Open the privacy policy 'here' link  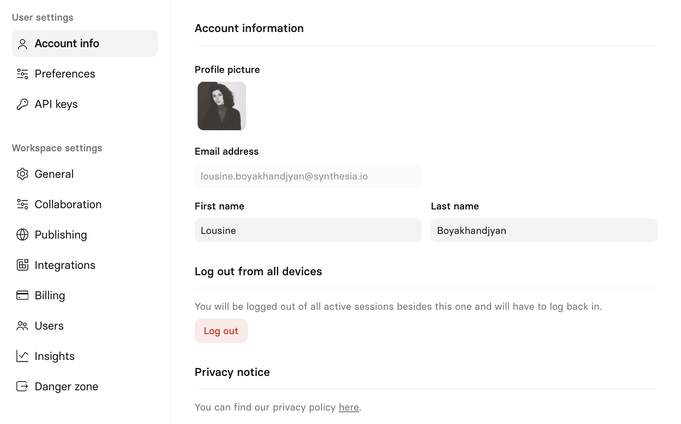point(349,408)
